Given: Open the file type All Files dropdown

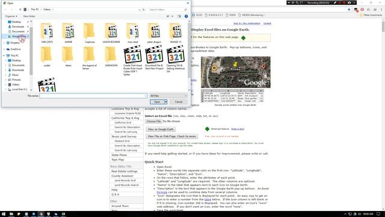Looking at the screenshot, I should (168, 96).
